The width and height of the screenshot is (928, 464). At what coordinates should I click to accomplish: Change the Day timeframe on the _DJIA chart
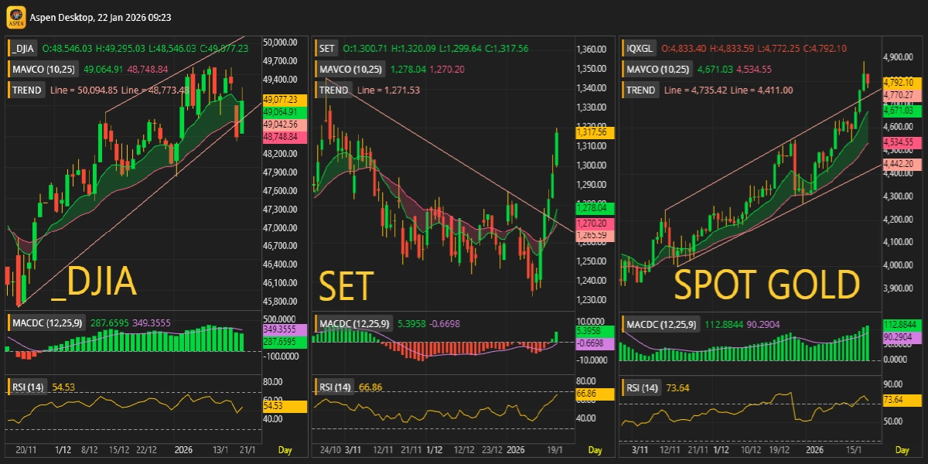(285, 450)
